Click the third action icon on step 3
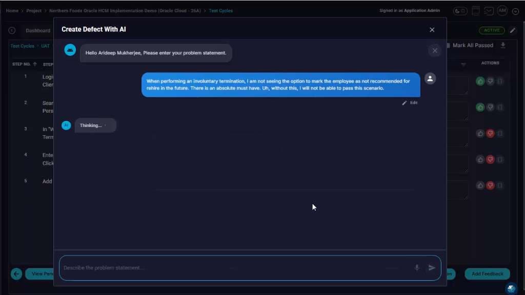 point(500,134)
